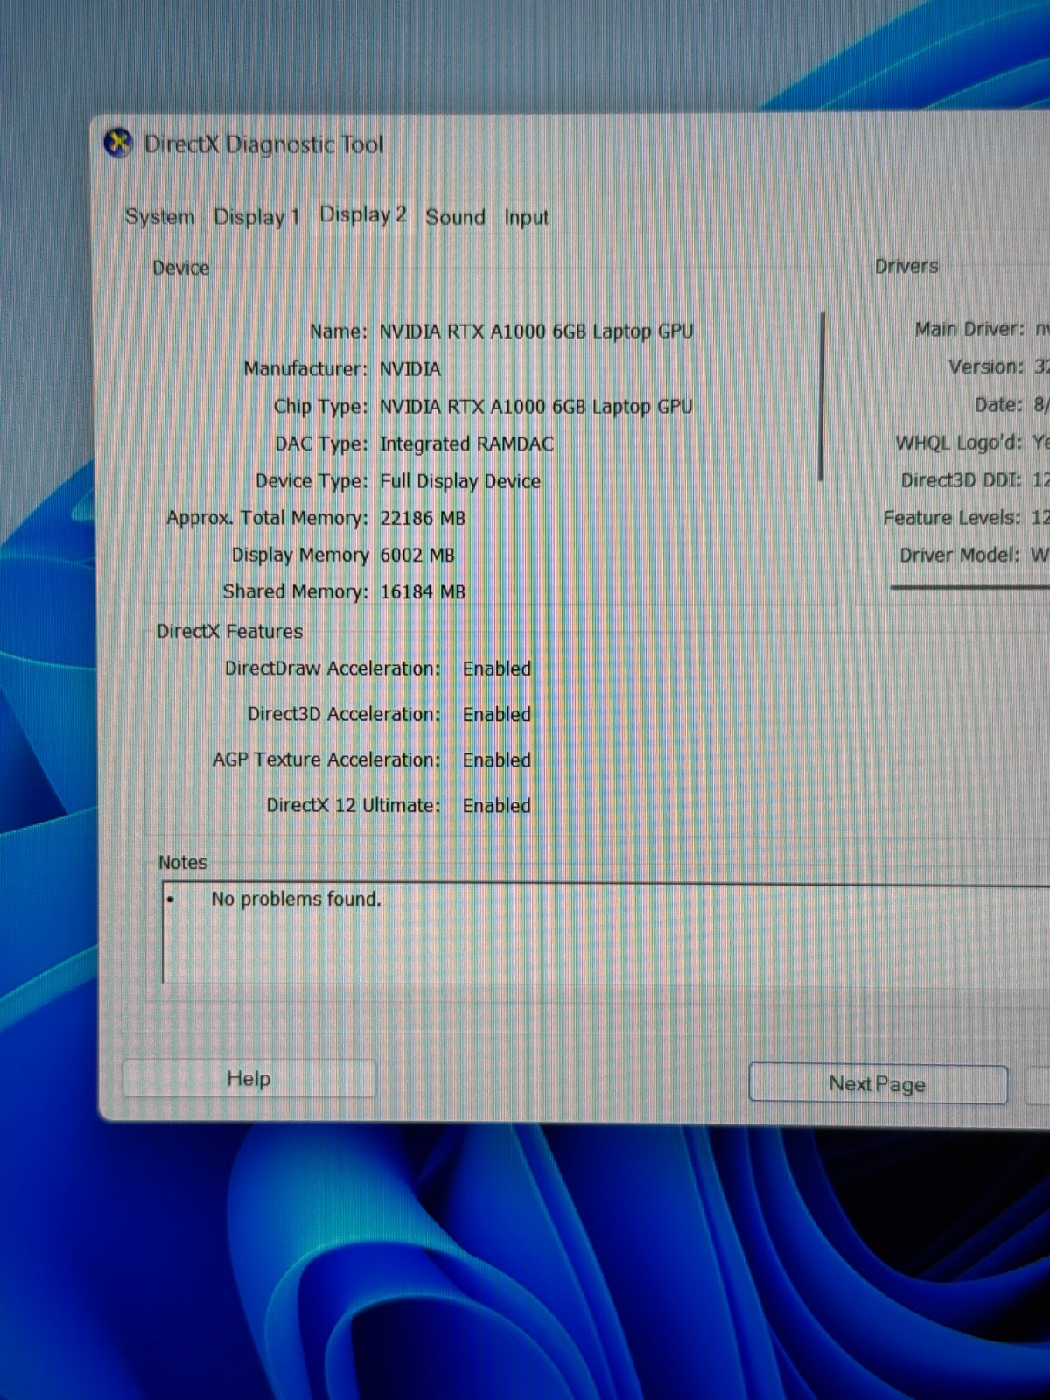Click the Notes text box

tap(605, 933)
